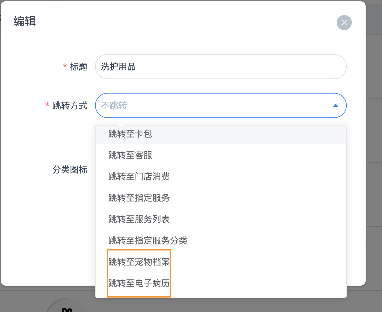
Task: Pick the 跳转至门店消费 option
Action: point(139,176)
